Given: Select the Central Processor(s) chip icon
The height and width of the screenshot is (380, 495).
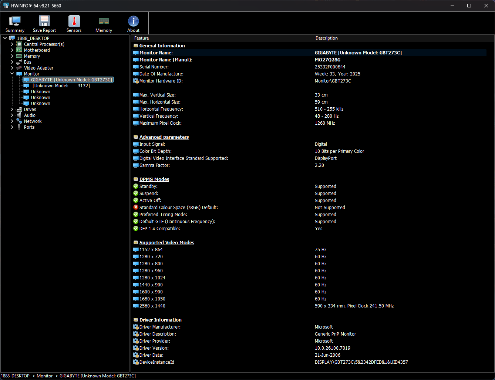Looking at the screenshot, I should (19, 44).
